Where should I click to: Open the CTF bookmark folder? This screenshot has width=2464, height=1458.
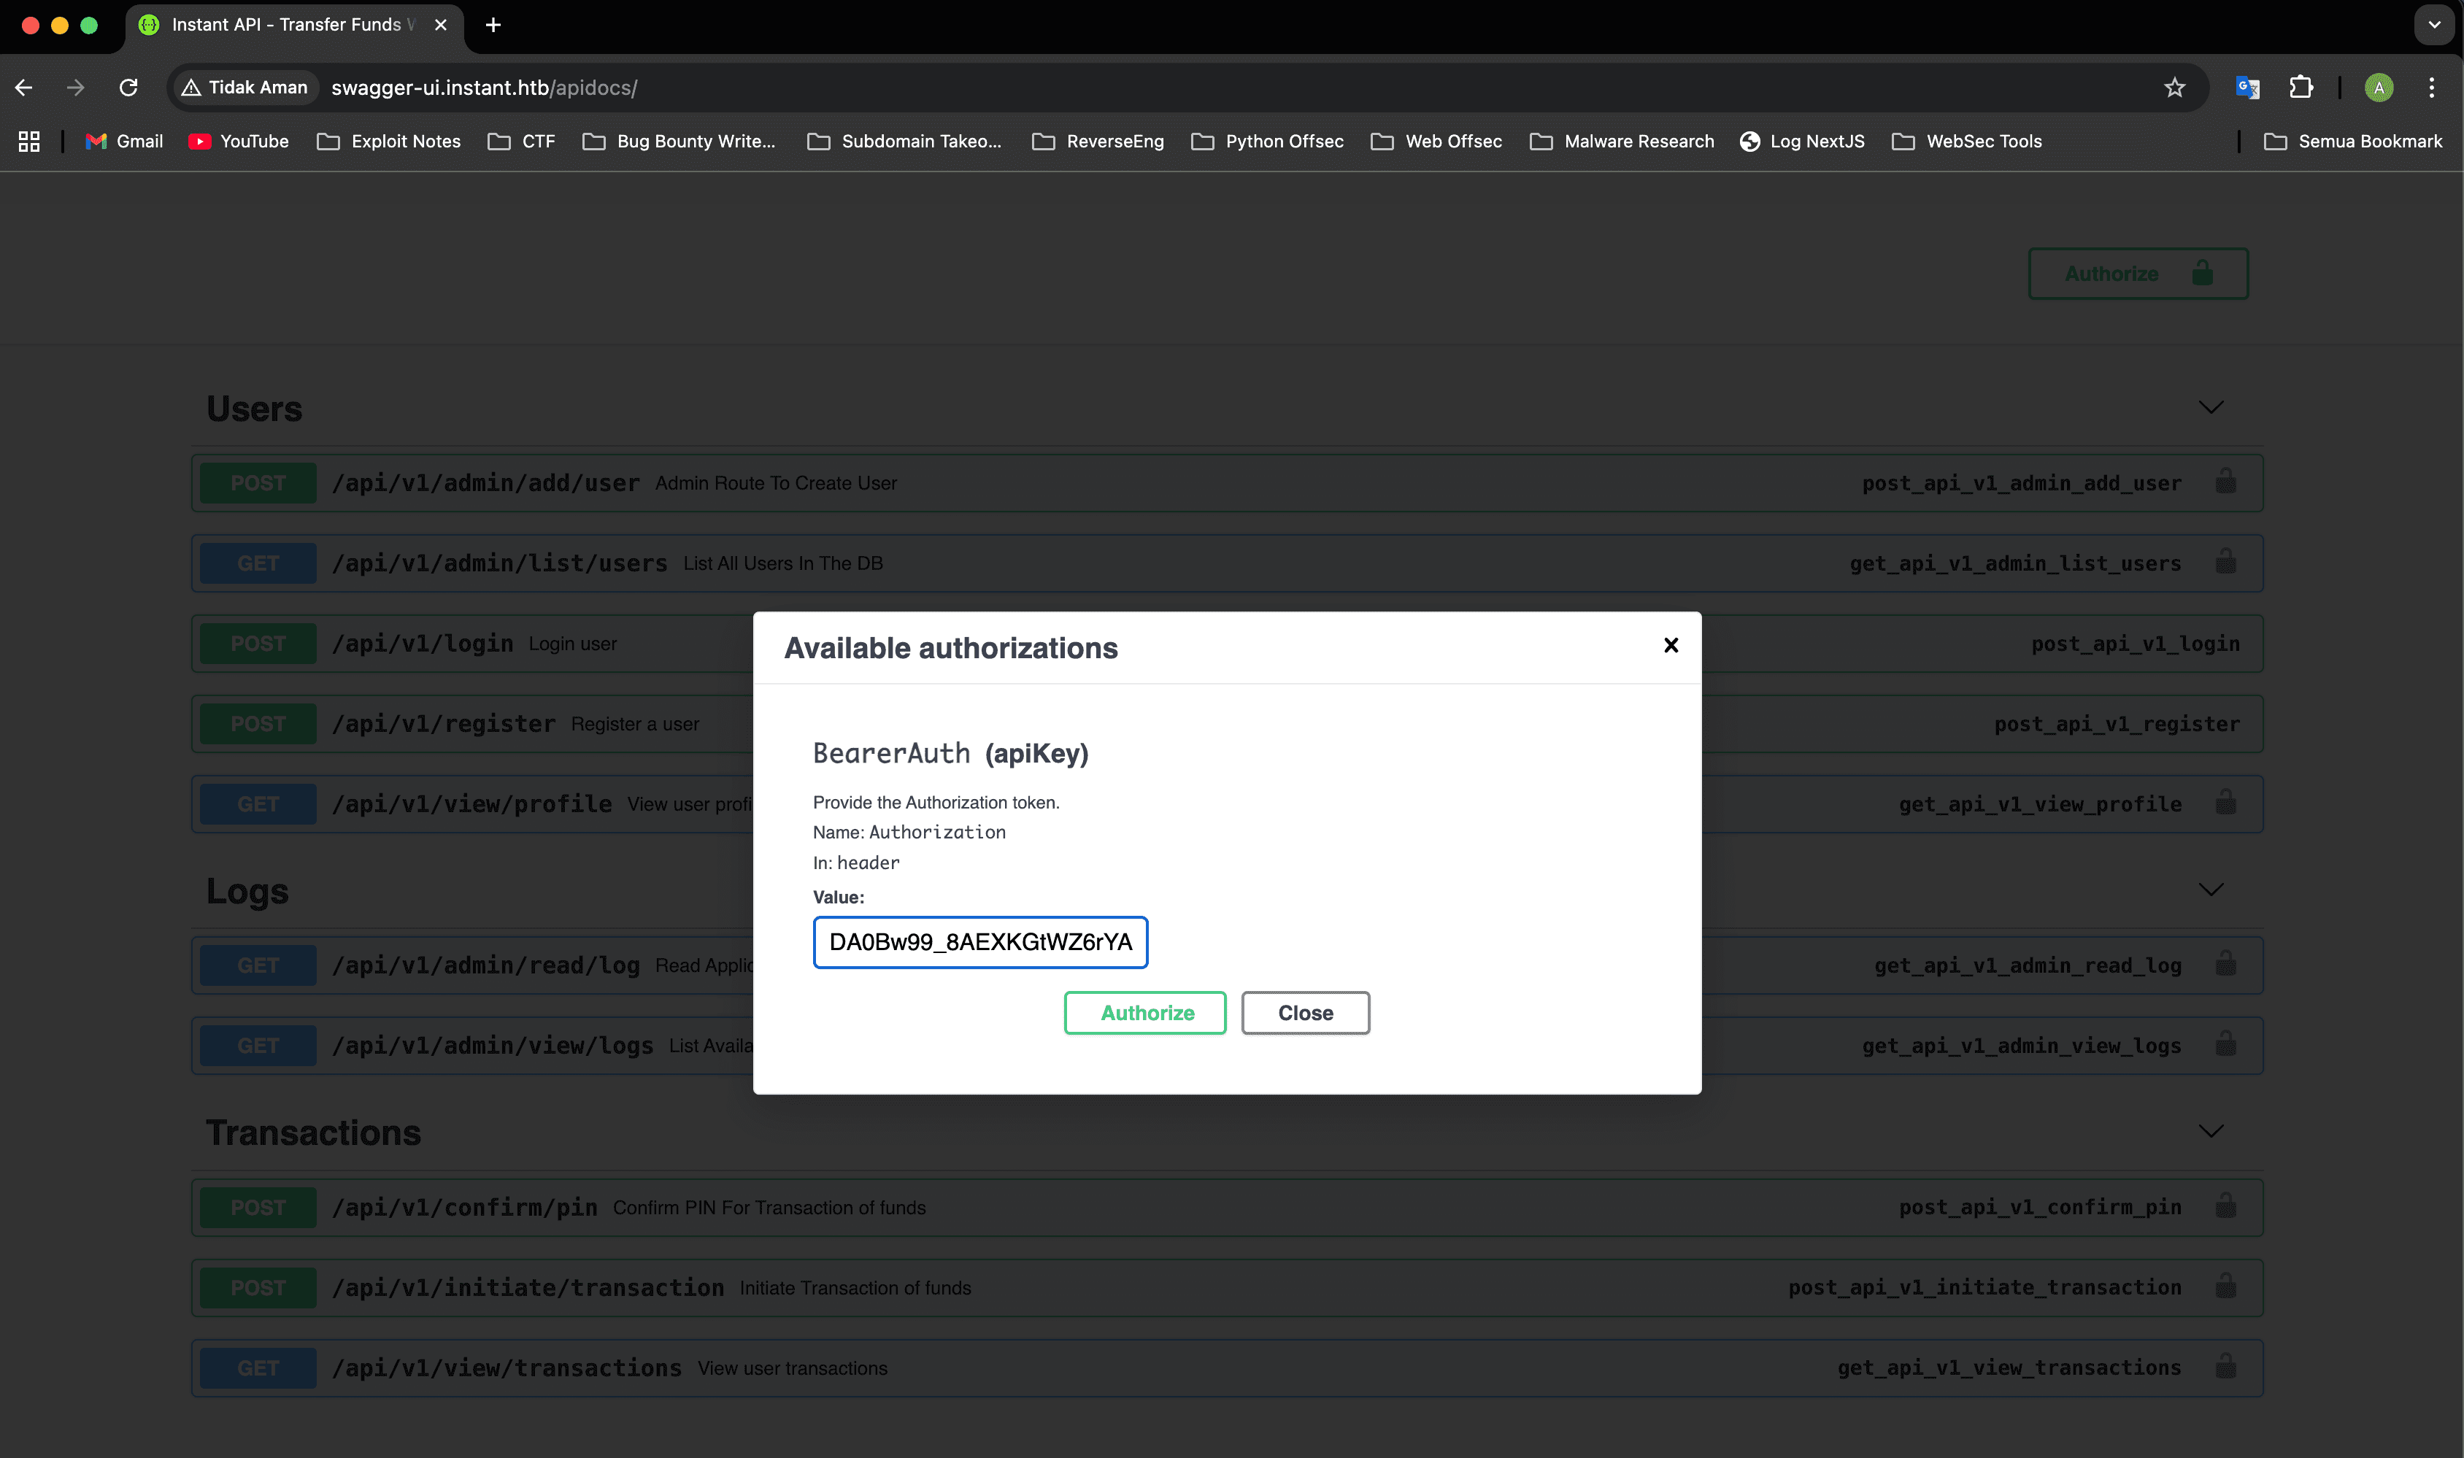[x=522, y=142]
